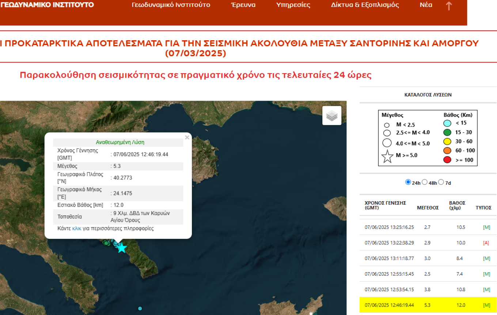Open the Νέα menu item
Image resolution: width=497 pixels, height=315 pixels.
point(426,5)
